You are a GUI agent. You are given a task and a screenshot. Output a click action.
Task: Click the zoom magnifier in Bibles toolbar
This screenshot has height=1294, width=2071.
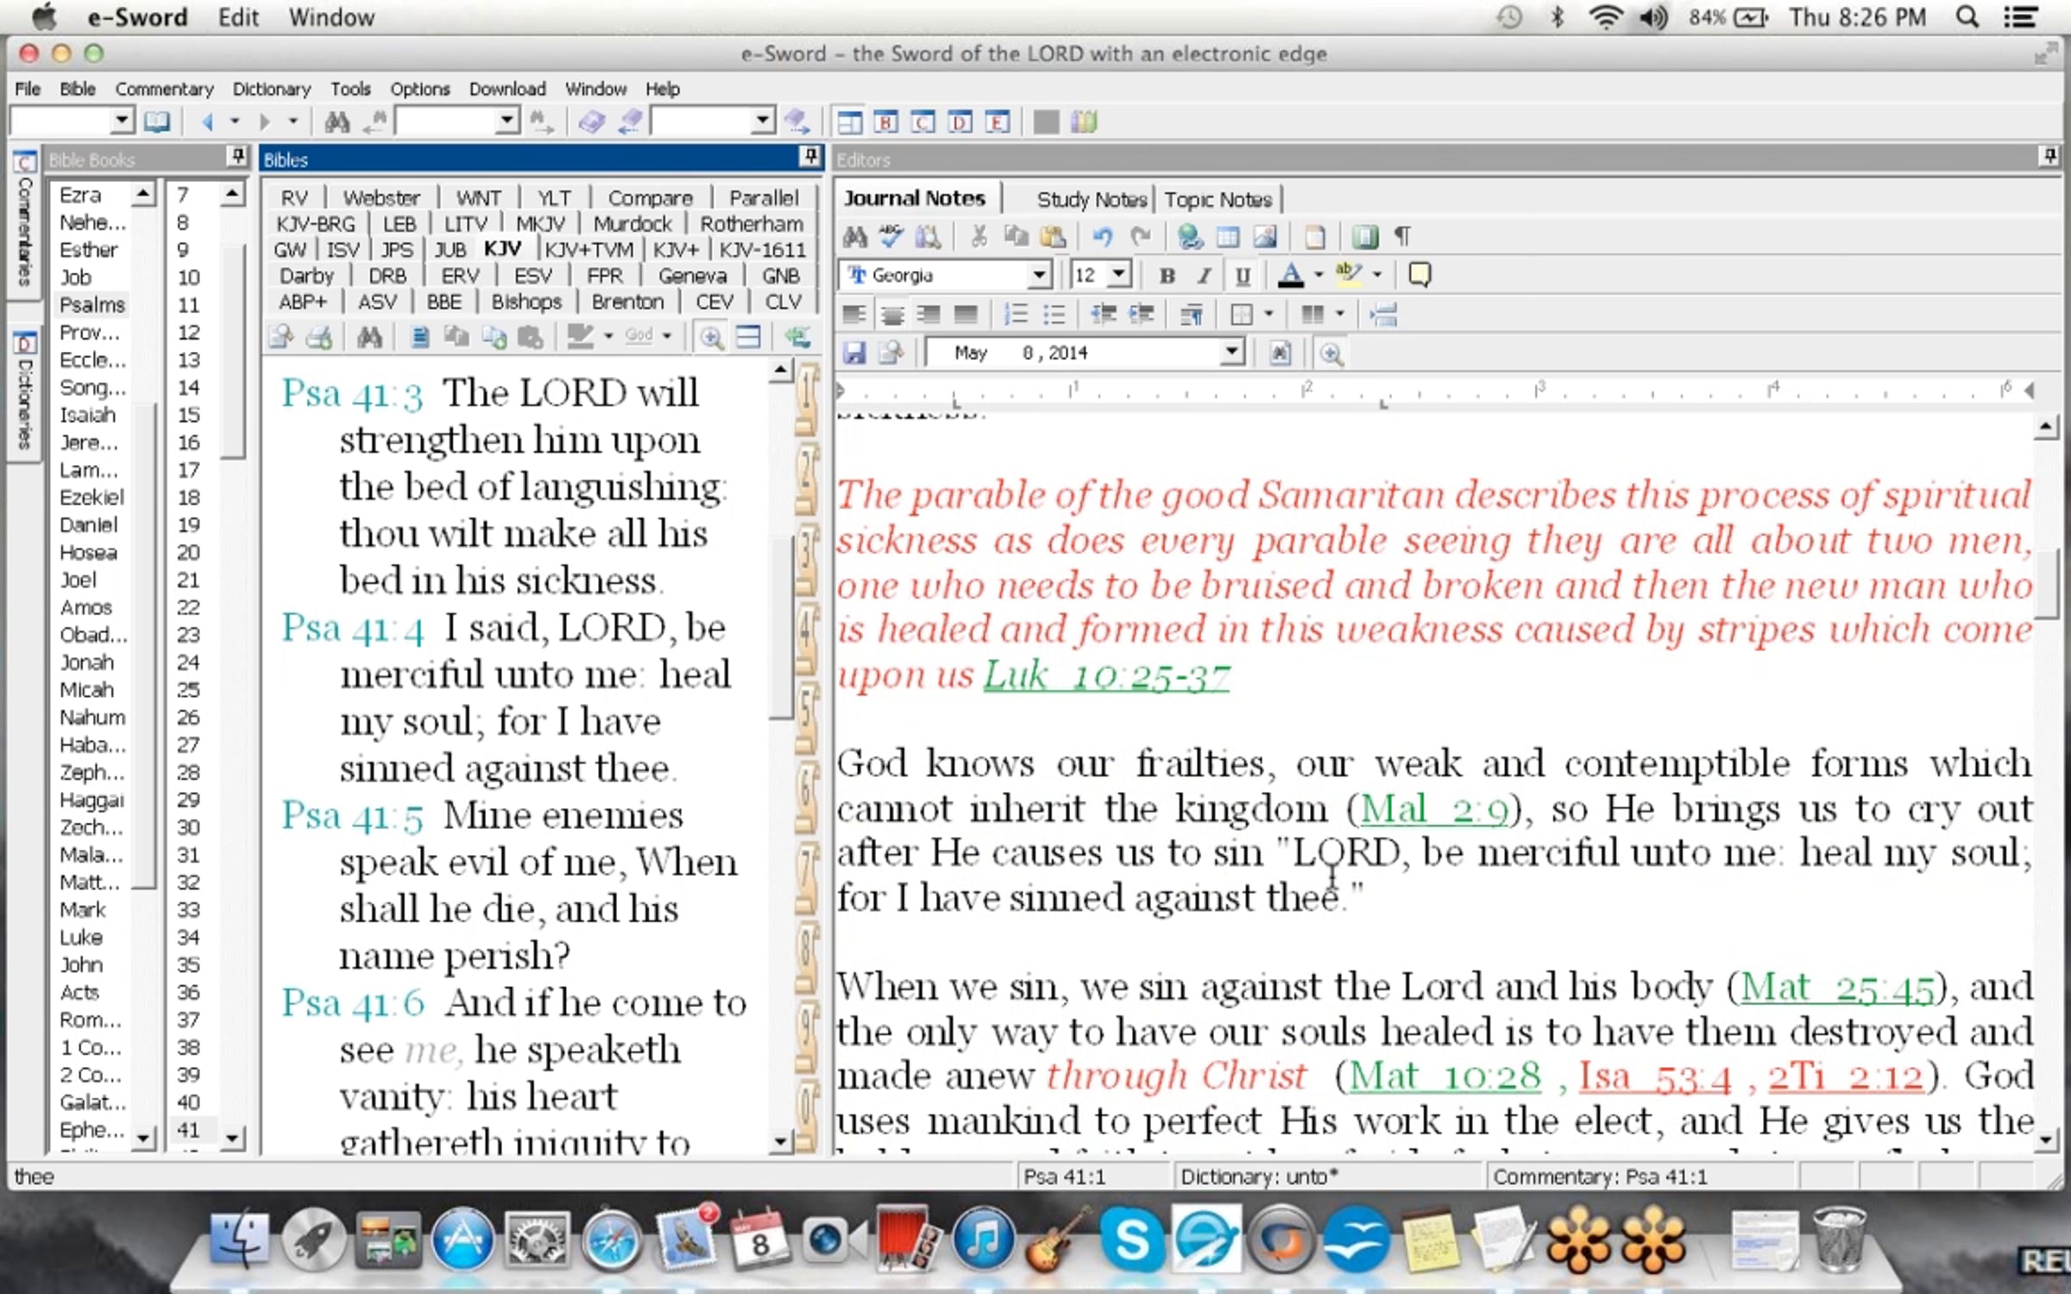click(x=711, y=336)
